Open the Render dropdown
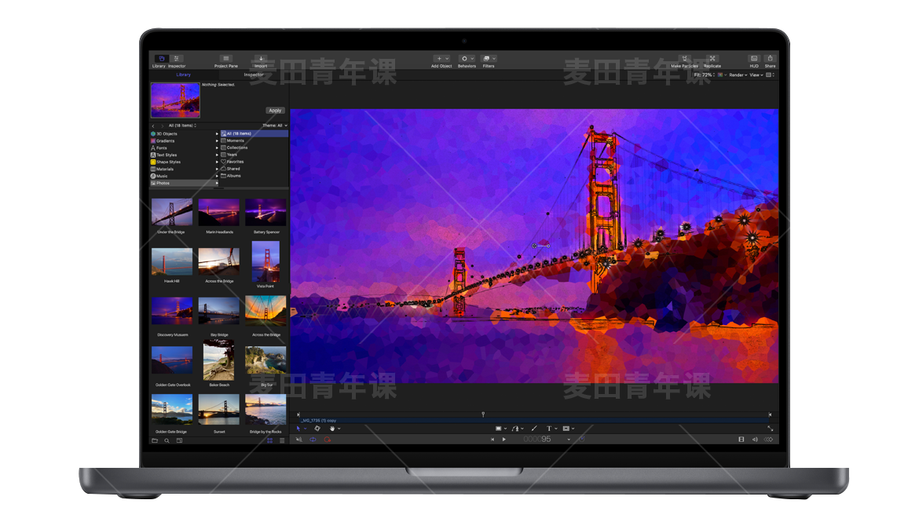The image size is (919, 522). (738, 75)
